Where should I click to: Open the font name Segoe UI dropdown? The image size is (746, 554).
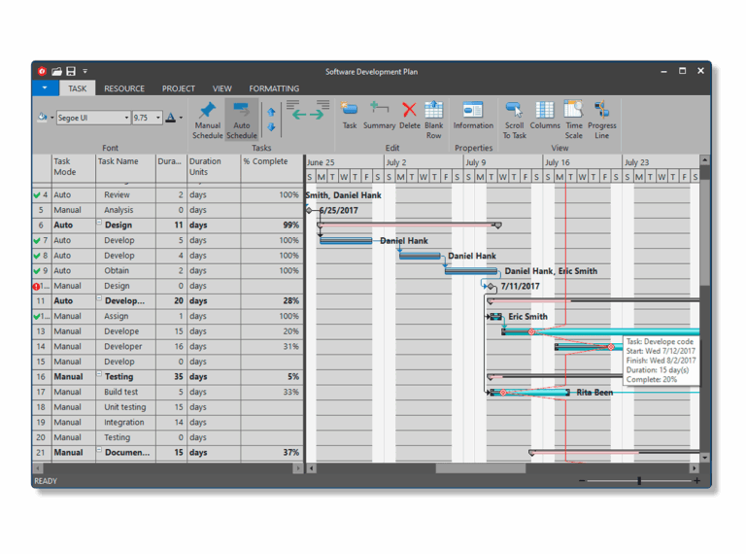126,118
